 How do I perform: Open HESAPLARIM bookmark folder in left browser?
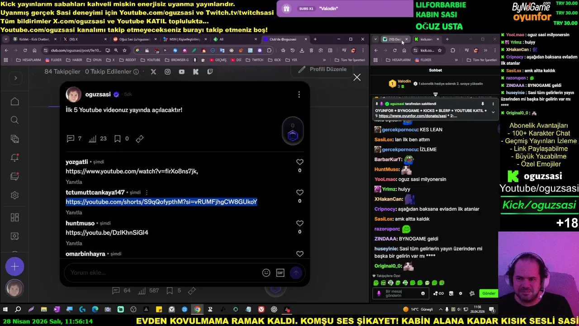(28, 60)
